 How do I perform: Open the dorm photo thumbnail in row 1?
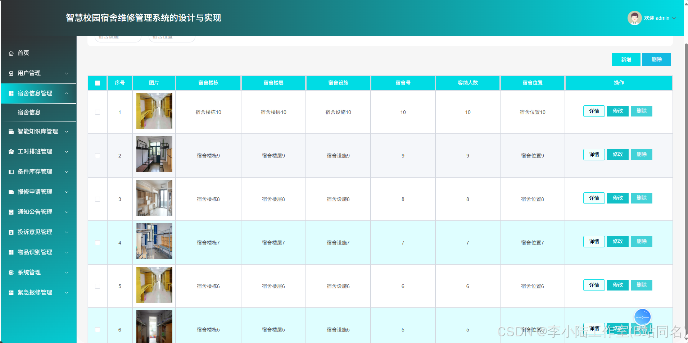coord(154,111)
